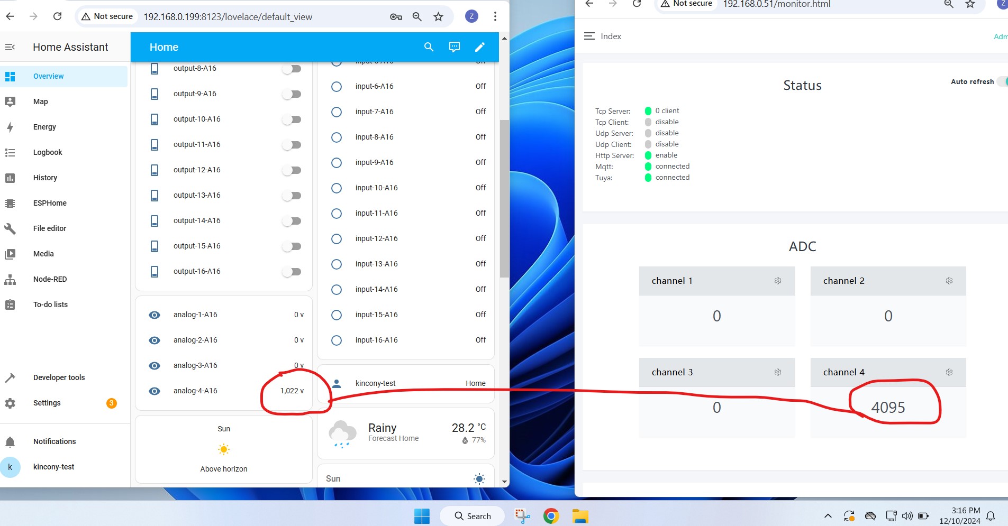The width and height of the screenshot is (1008, 526).
Task: Open the kincony-test user profile
Action: pyautogui.click(x=53, y=467)
